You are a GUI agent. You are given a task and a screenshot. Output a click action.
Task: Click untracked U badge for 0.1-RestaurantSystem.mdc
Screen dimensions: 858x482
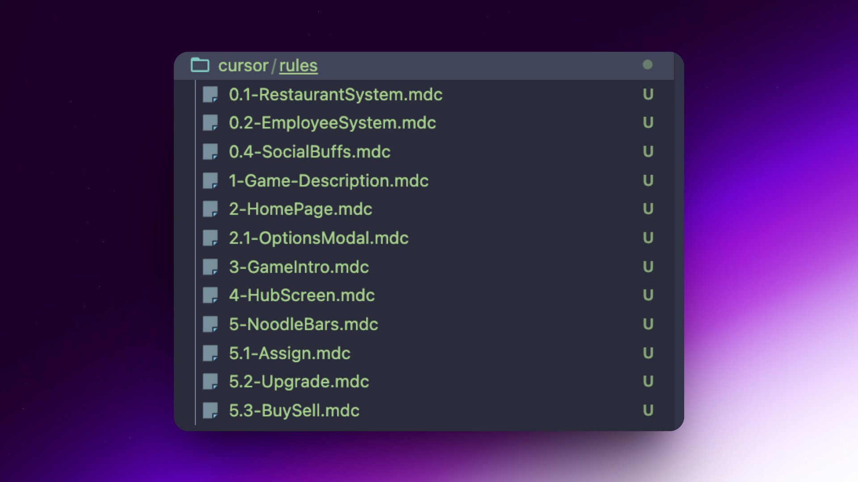tap(648, 95)
